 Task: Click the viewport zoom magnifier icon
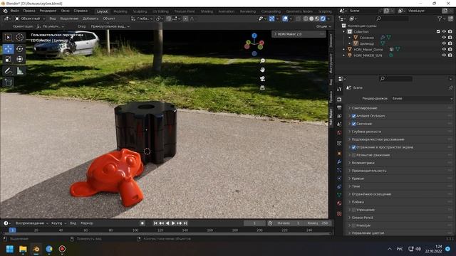click(262, 60)
